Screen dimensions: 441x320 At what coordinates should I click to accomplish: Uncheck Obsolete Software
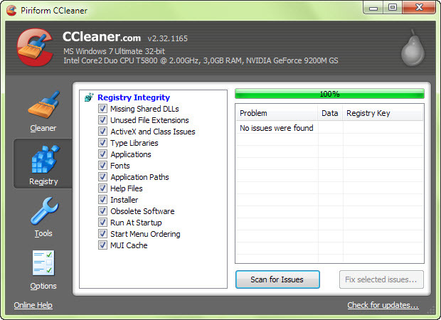click(102, 211)
